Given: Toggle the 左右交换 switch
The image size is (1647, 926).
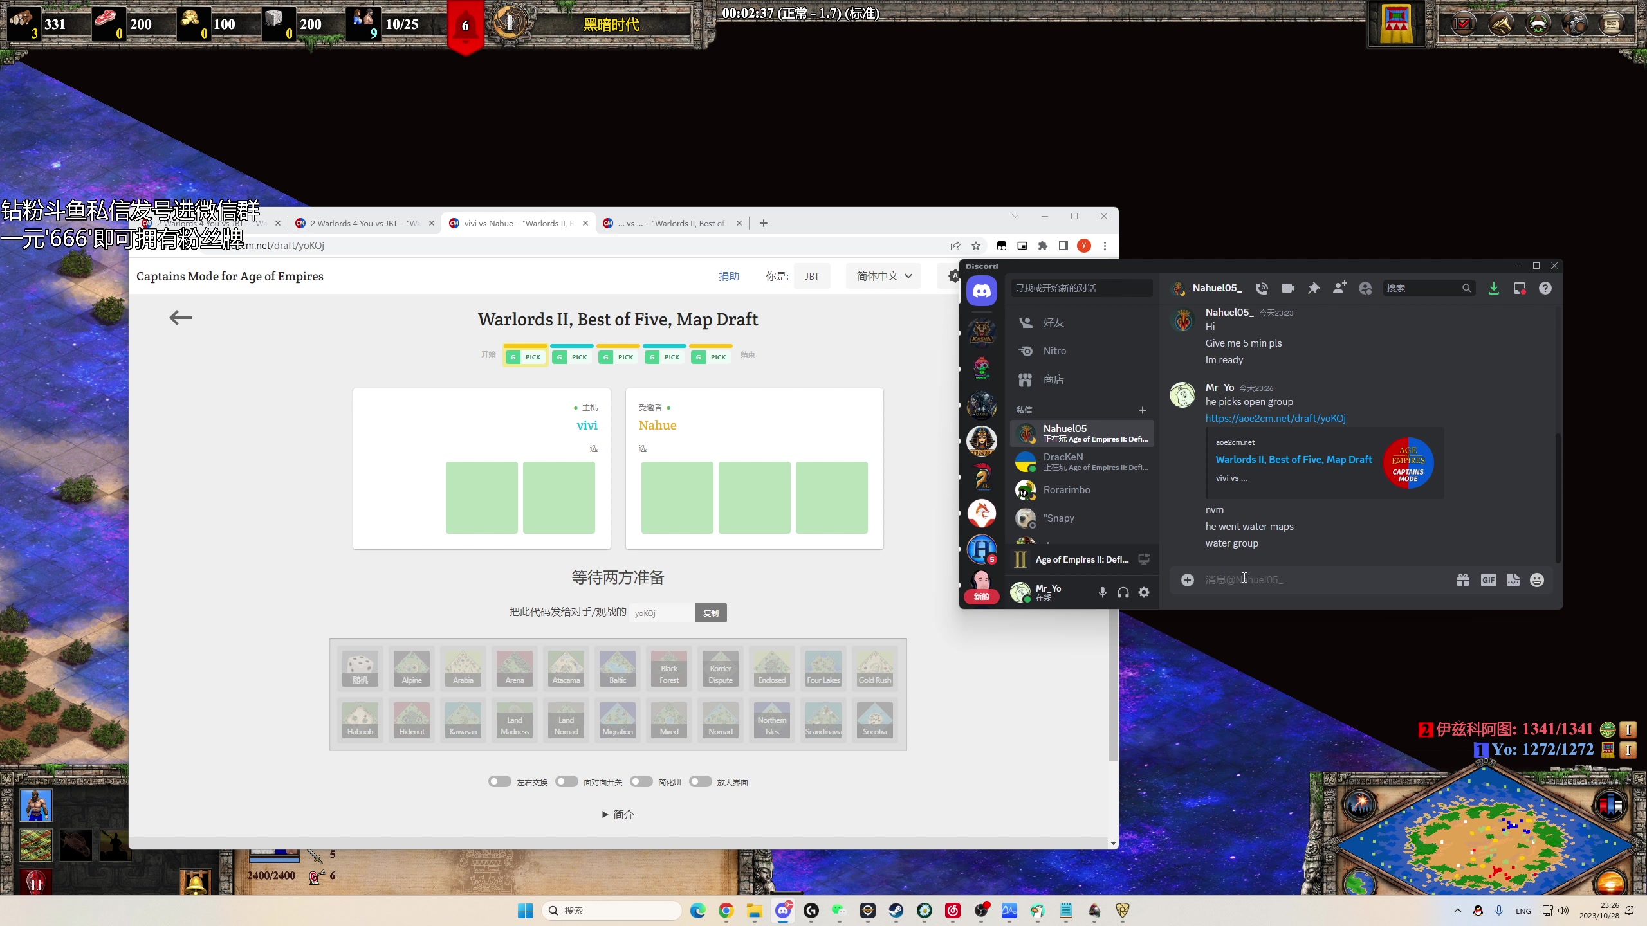Looking at the screenshot, I should point(499,782).
